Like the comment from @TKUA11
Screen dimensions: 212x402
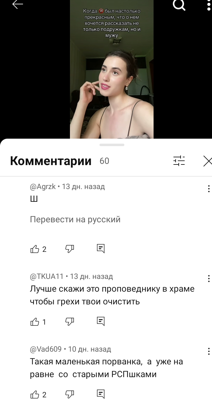(x=35, y=322)
